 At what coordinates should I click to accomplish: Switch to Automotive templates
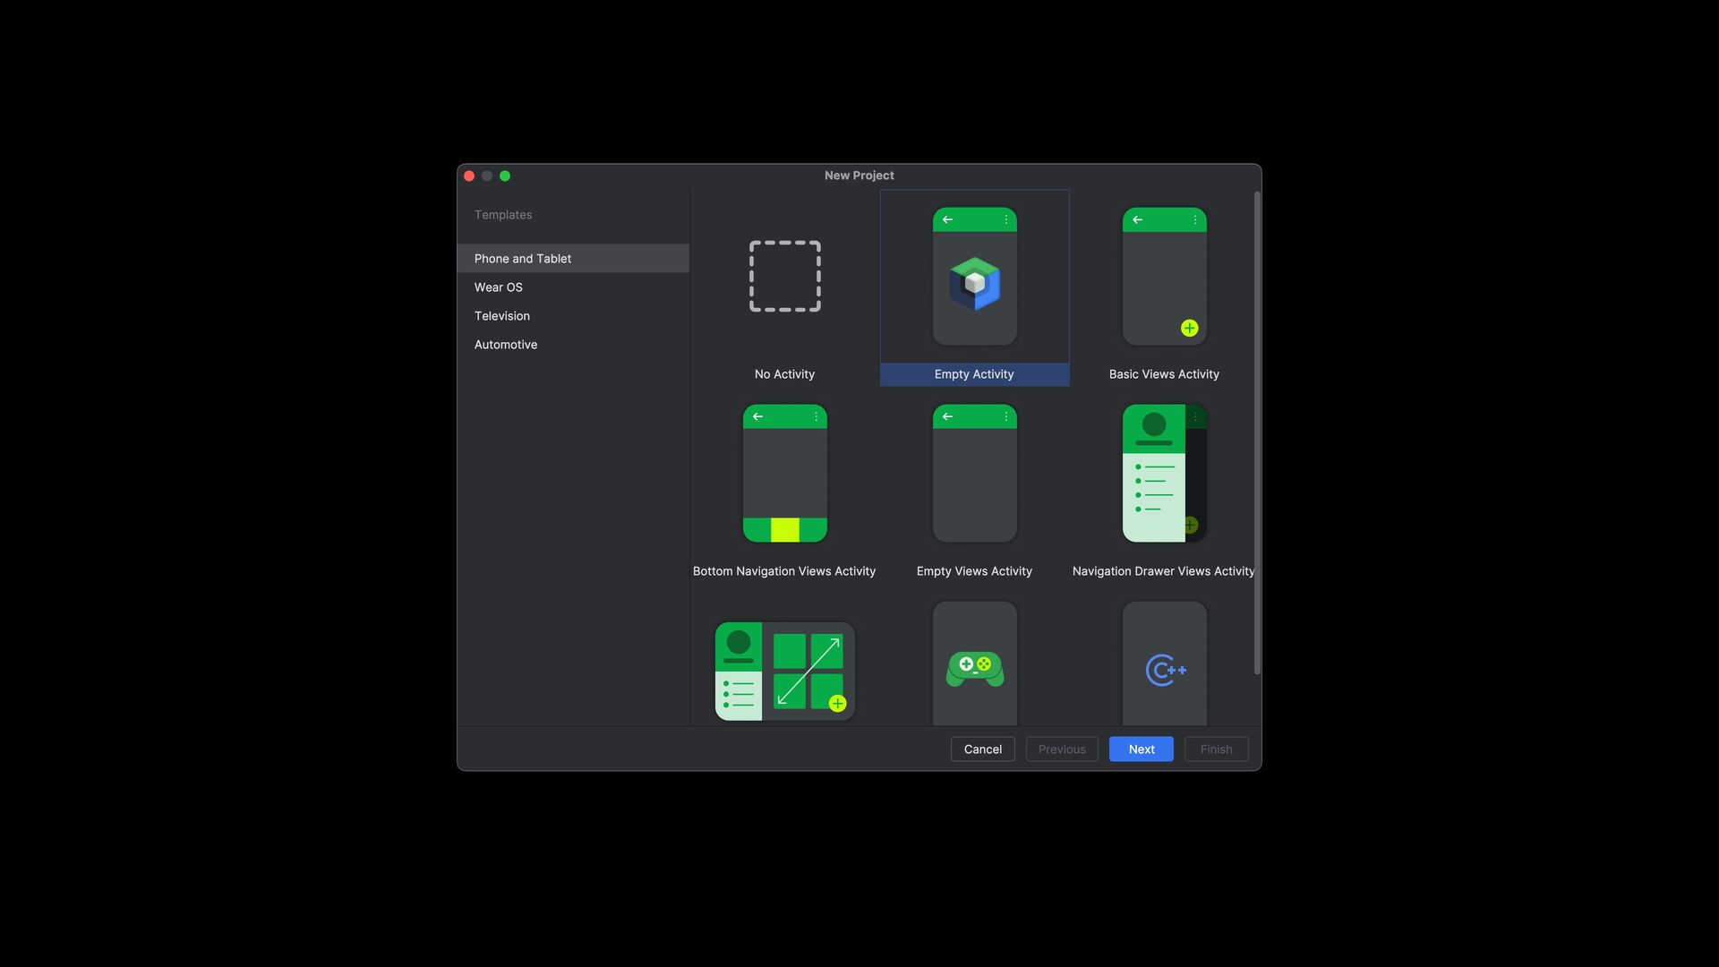pos(573,345)
